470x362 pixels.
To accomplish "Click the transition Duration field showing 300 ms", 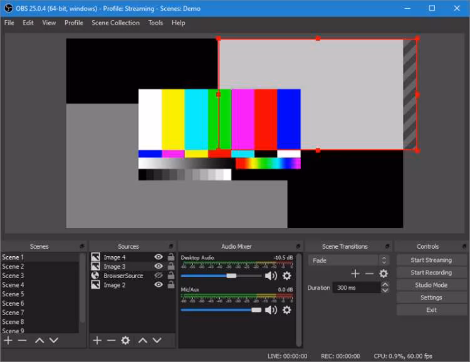I will pyautogui.click(x=357, y=287).
